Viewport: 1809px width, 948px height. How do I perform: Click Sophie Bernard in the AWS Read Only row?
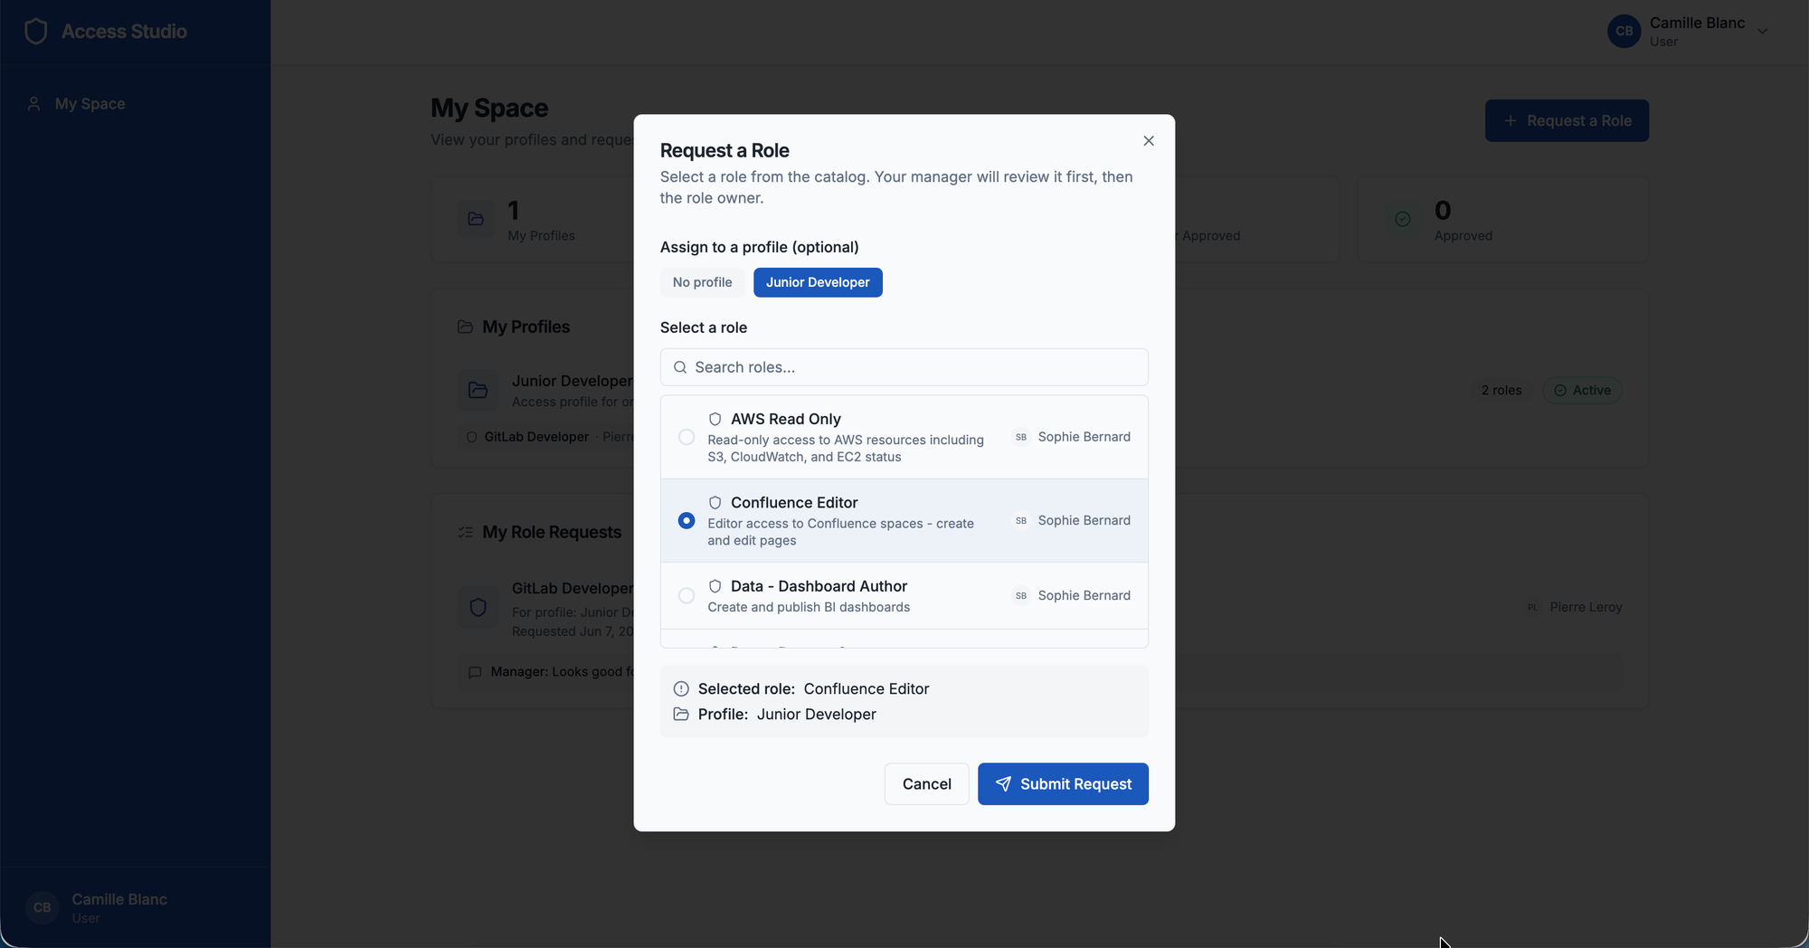1084,437
